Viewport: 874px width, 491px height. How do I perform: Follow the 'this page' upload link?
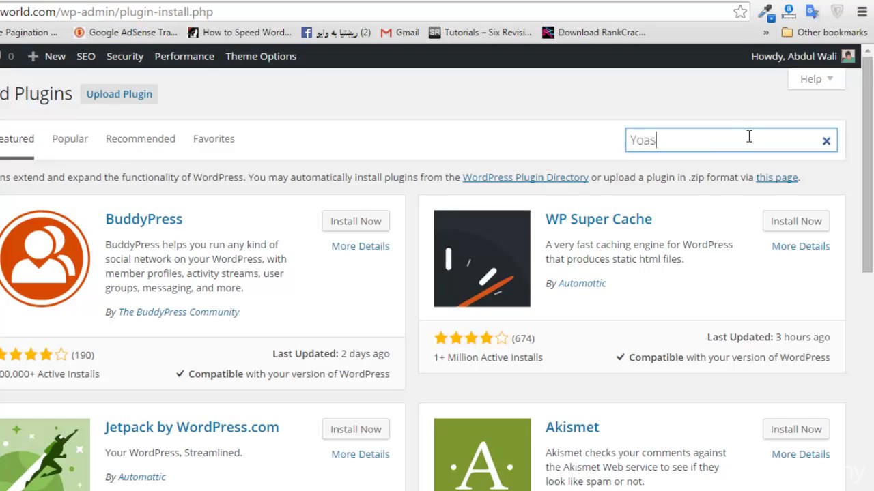[776, 177]
